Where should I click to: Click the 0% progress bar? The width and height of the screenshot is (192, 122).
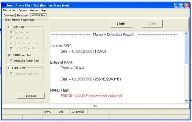tap(96, 106)
